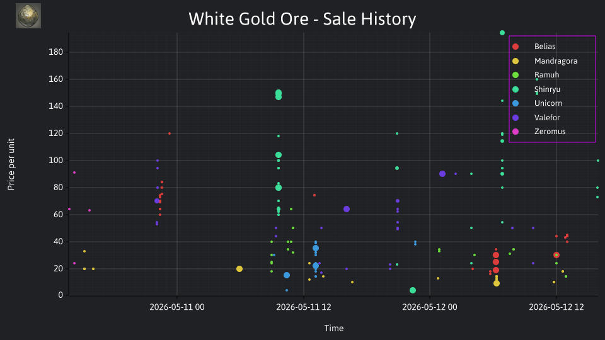605x340 pixels.
Task: Click the Price per unit axis title
Action: coord(11,164)
